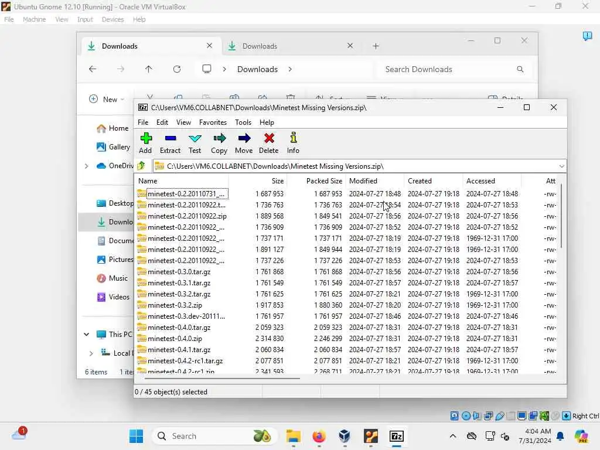Expand the 7-Zip address path dropdown
This screenshot has width=600, height=450.
(561, 166)
